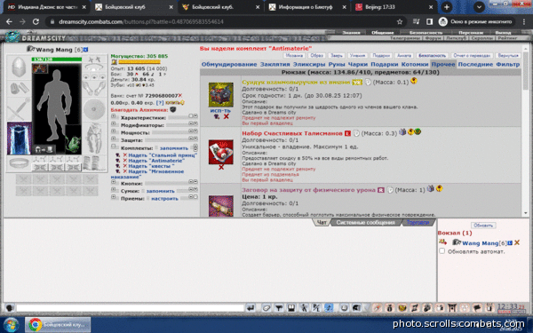Click the equipped blue cloak item slot

19,139
